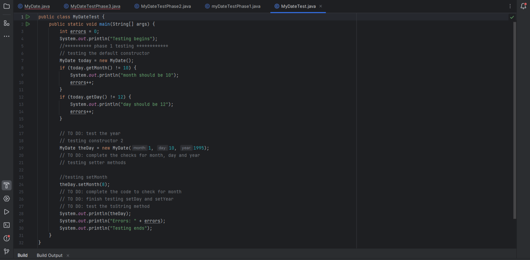Viewport: 530px width, 260px height.
Task: Click the class name MyDateTest on line 1
Action: 86,17
